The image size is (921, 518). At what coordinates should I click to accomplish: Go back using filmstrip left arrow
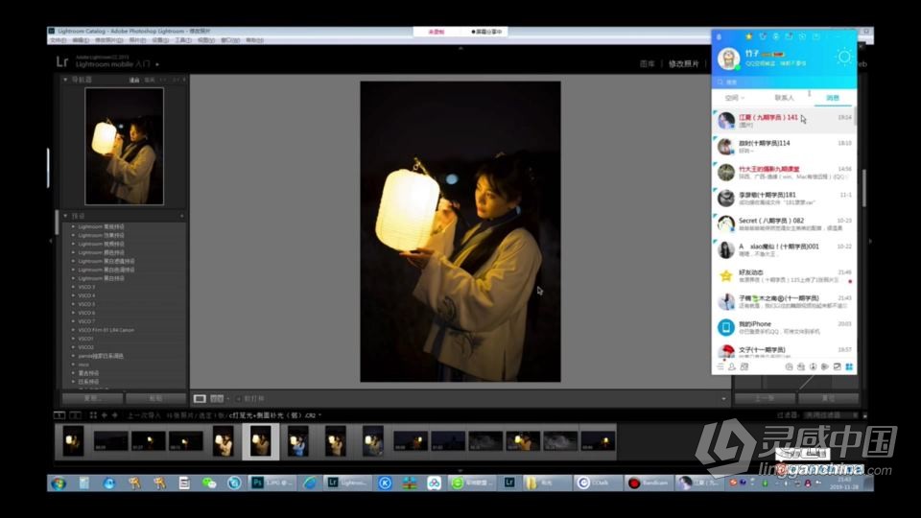[x=104, y=415]
